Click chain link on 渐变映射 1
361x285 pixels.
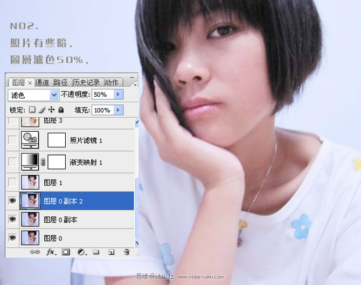pyautogui.click(x=43, y=162)
